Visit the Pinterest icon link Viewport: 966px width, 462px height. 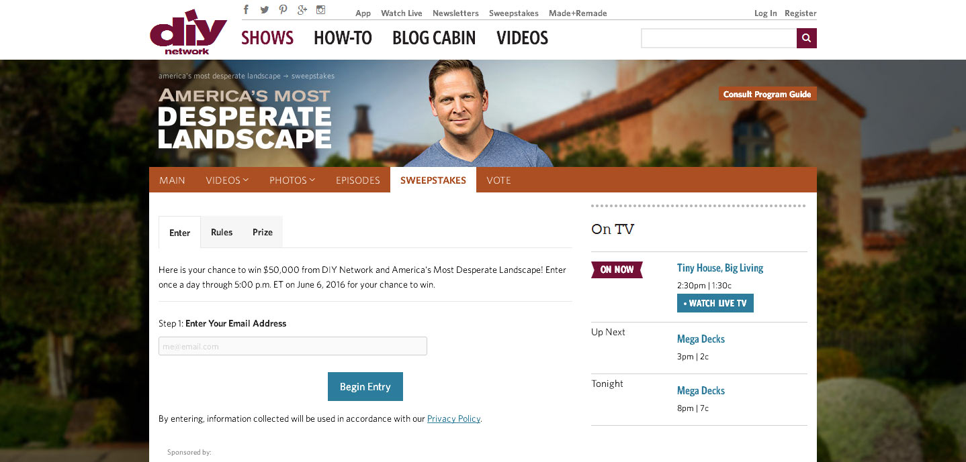tap(283, 9)
